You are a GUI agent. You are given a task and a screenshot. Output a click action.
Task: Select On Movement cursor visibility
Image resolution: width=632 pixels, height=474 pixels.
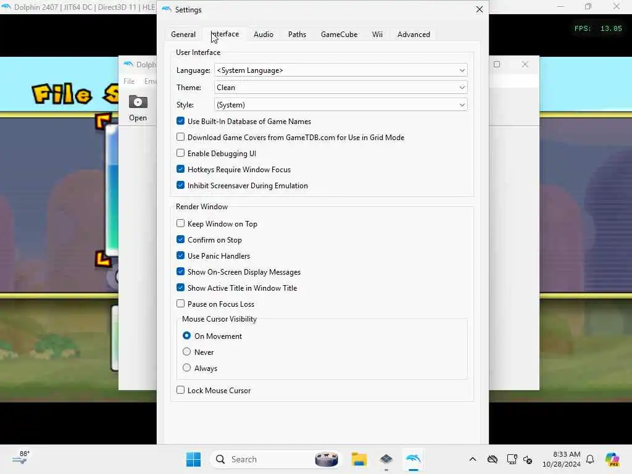[x=212, y=336]
